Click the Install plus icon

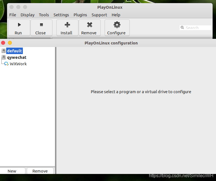[67, 25]
